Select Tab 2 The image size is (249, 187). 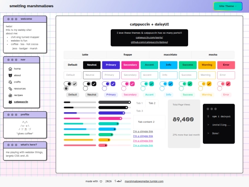click(x=152, y=103)
